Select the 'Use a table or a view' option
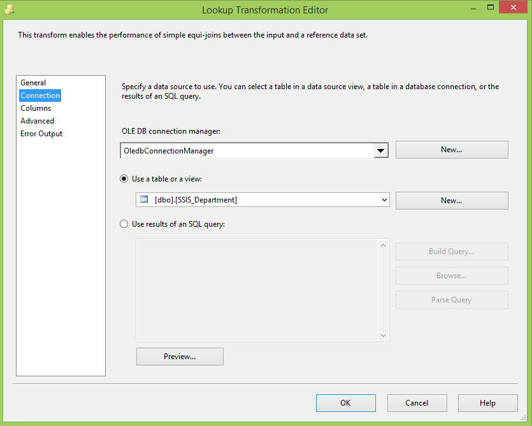The width and height of the screenshot is (532, 426). tap(124, 179)
